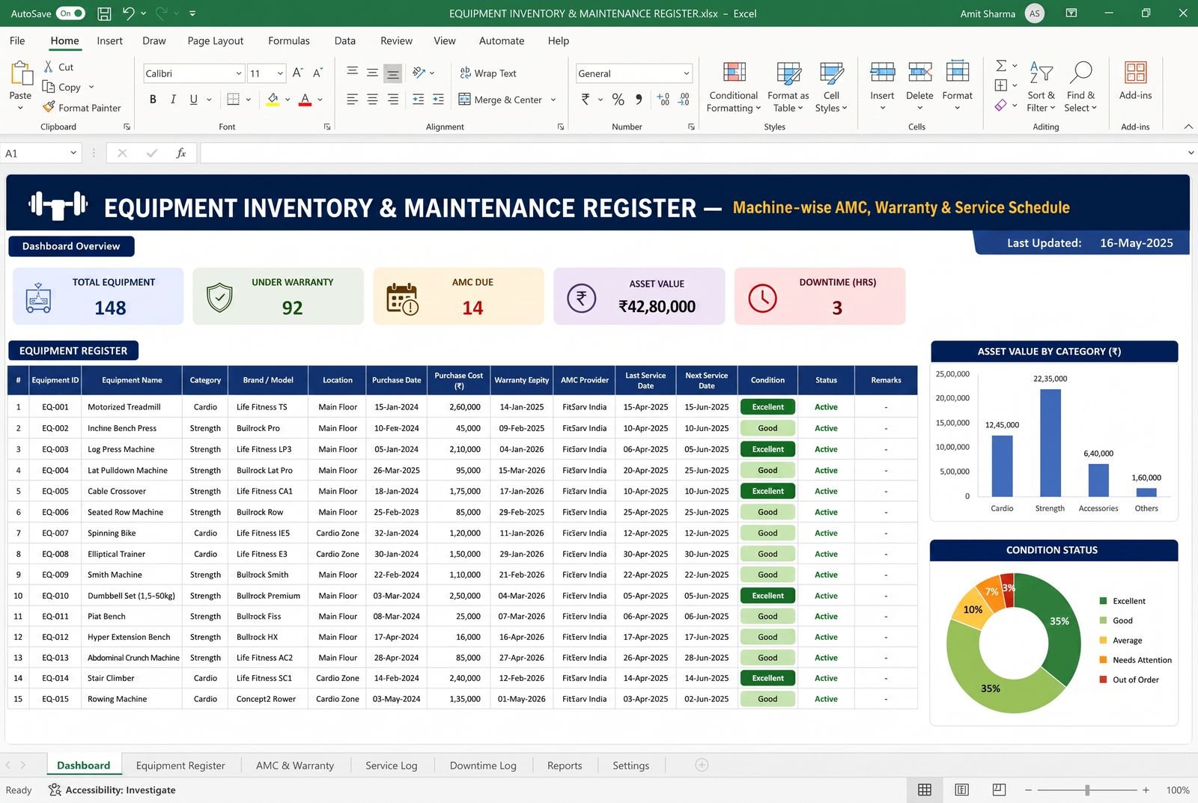Viewport: 1198px width, 803px height.
Task: Click Increase Decimal icon
Action: coord(663,99)
